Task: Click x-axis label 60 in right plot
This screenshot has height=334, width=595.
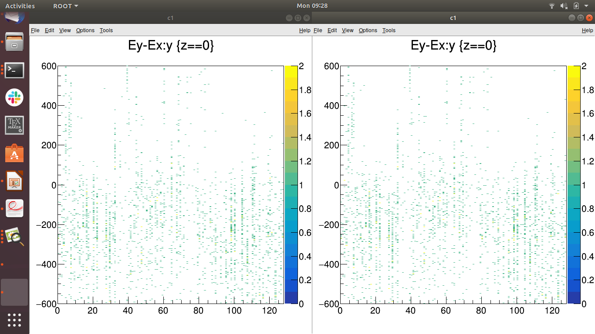Action: point(446,311)
